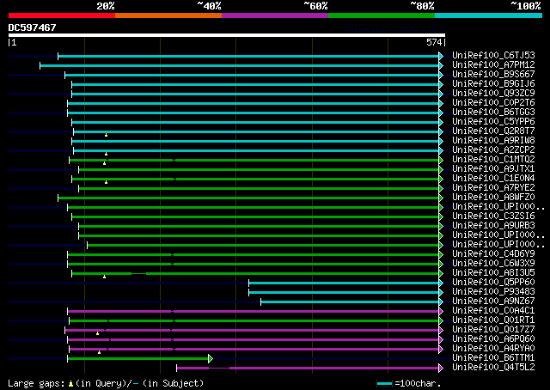Click the green ~80% identity legend segment
This screenshot has width=550, height=390.
click(382, 15)
